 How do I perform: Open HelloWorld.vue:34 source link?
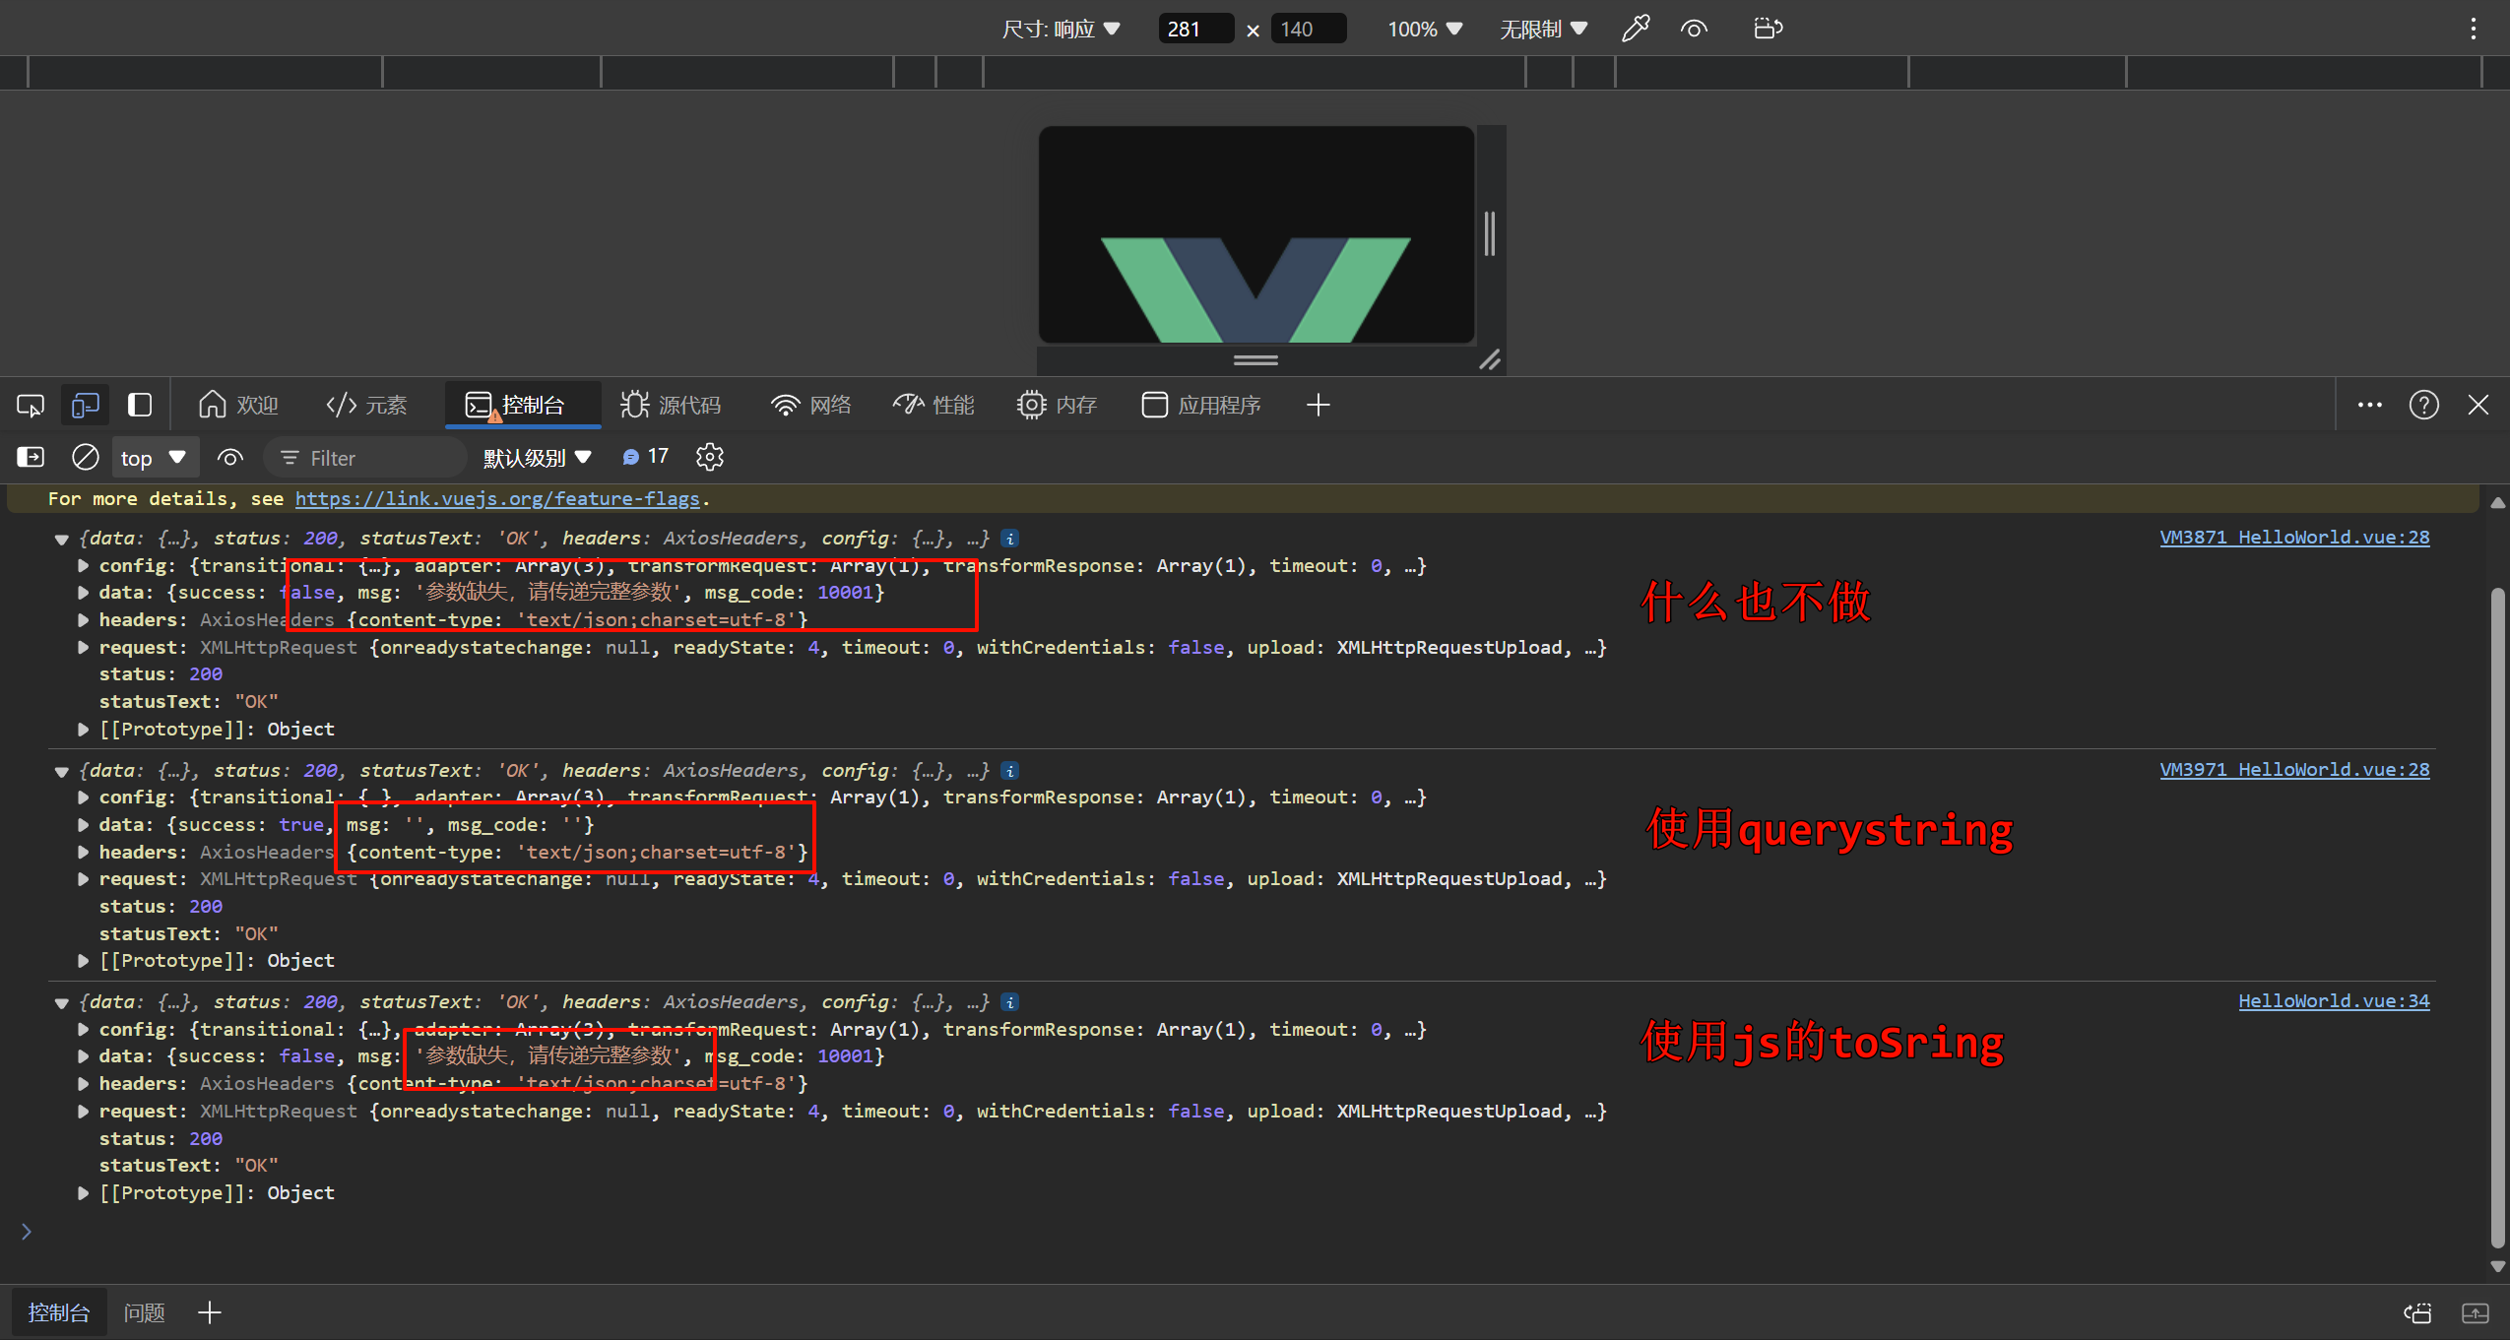click(x=2333, y=1001)
